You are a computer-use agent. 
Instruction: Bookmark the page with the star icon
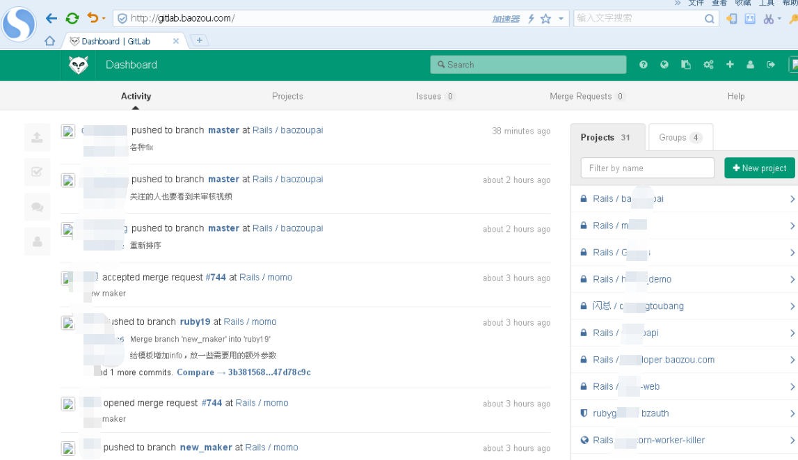[545, 19]
